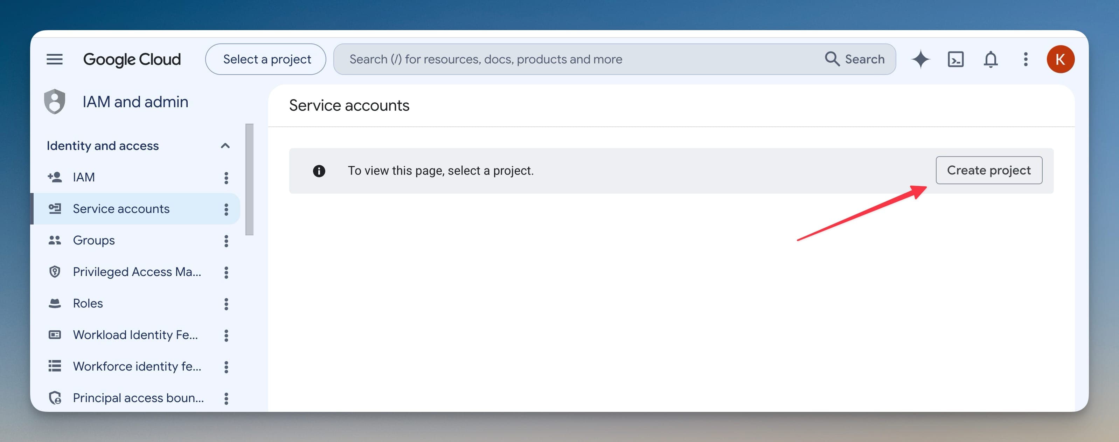Open the Groups page
The width and height of the screenshot is (1119, 442).
point(94,240)
